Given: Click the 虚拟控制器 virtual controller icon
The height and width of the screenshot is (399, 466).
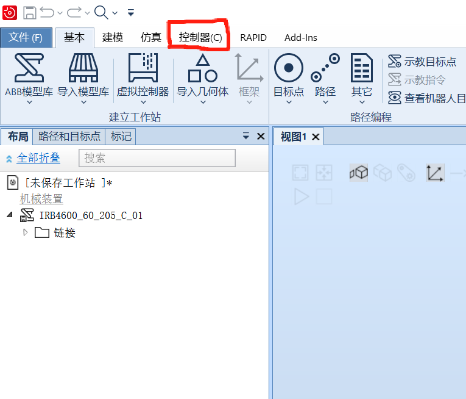Looking at the screenshot, I should tap(143, 68).
